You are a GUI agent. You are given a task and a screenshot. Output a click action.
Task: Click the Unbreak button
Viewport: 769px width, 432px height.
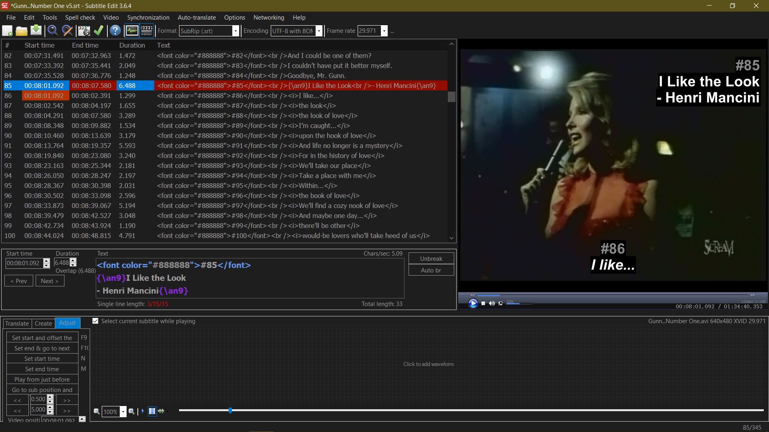(x=431, y=258)
